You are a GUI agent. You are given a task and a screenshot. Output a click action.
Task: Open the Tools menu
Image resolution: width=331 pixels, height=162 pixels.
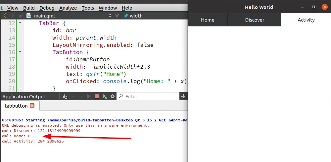[x=88, y=8]
